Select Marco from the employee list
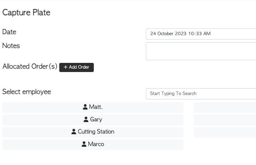 pos(93,144)
